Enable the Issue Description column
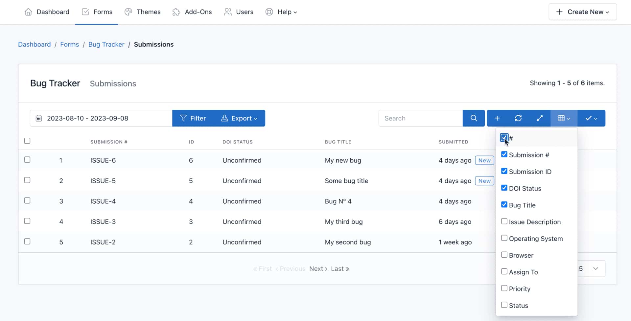Viewport: 631px width, 321px height. [x=504, y=221]
